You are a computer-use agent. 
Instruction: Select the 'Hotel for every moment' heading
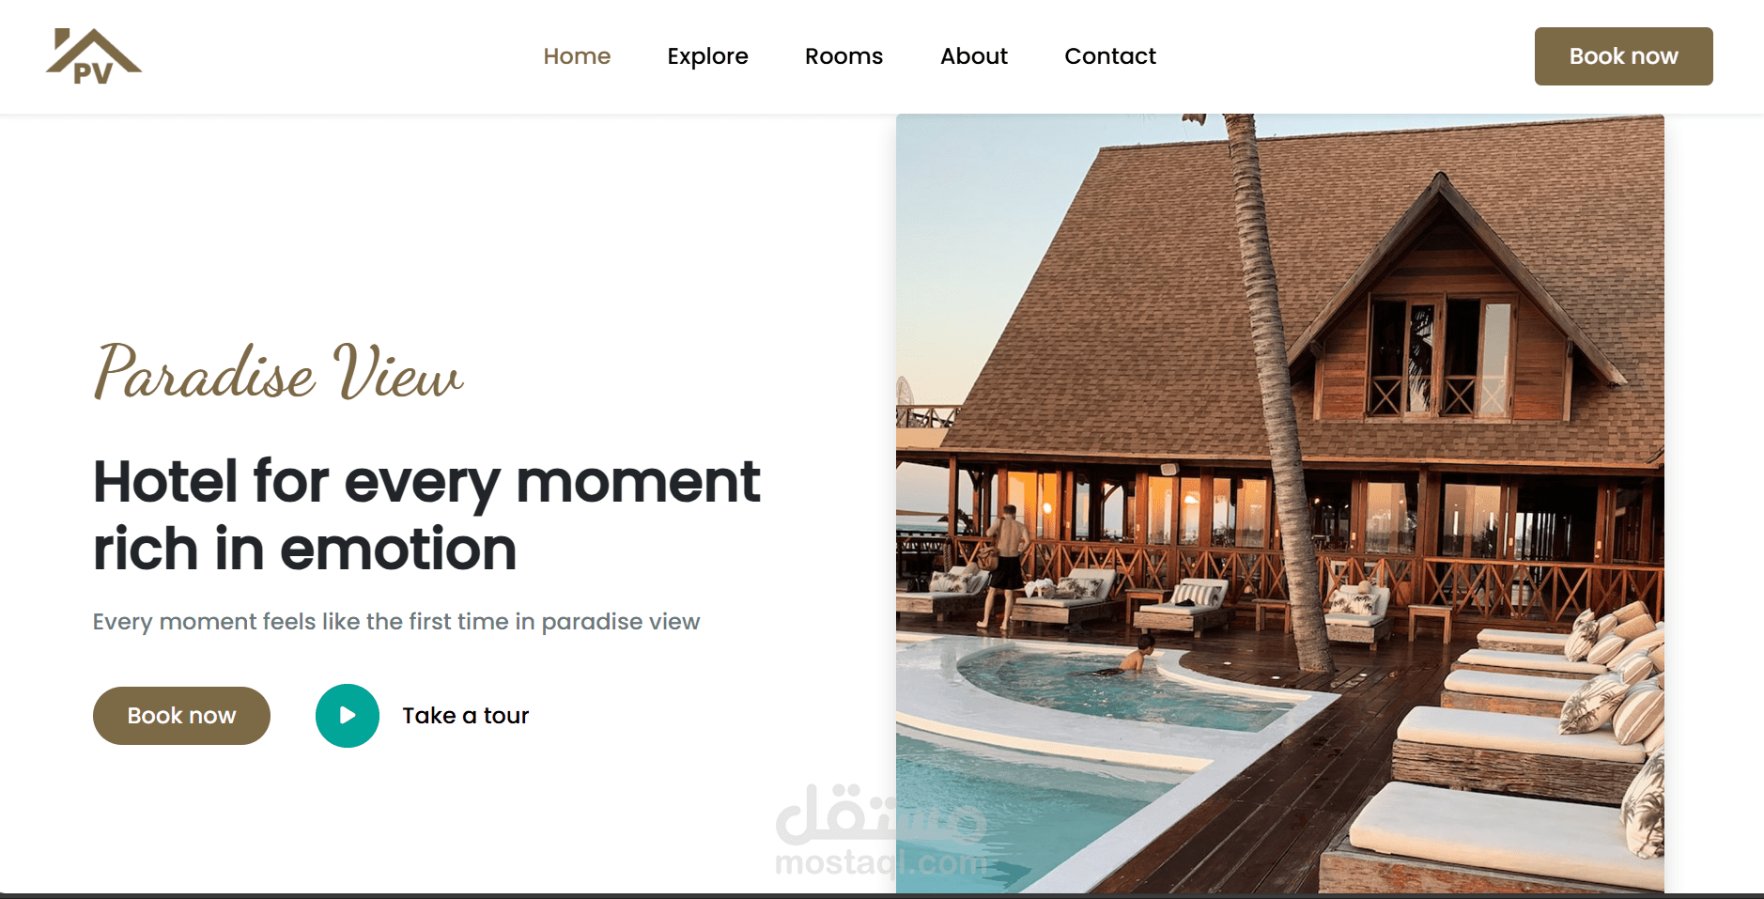click(x=426, y=514)
